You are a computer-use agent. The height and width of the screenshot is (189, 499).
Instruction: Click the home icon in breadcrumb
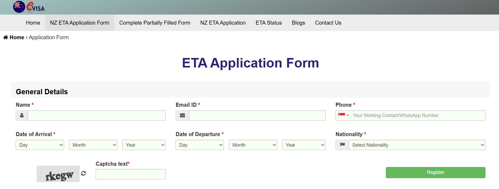[x=6, y=38]
